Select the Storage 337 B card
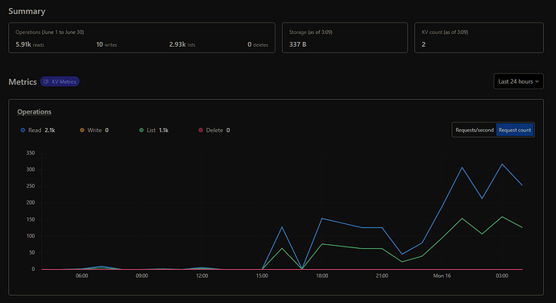Viewport: 556px width, 303px height. point(345,38)
